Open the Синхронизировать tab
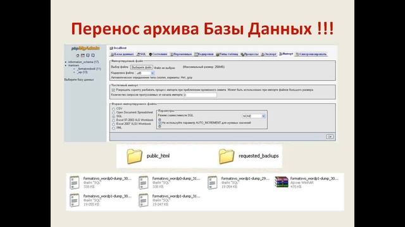405x227 pixels. [x=311, y=54]
